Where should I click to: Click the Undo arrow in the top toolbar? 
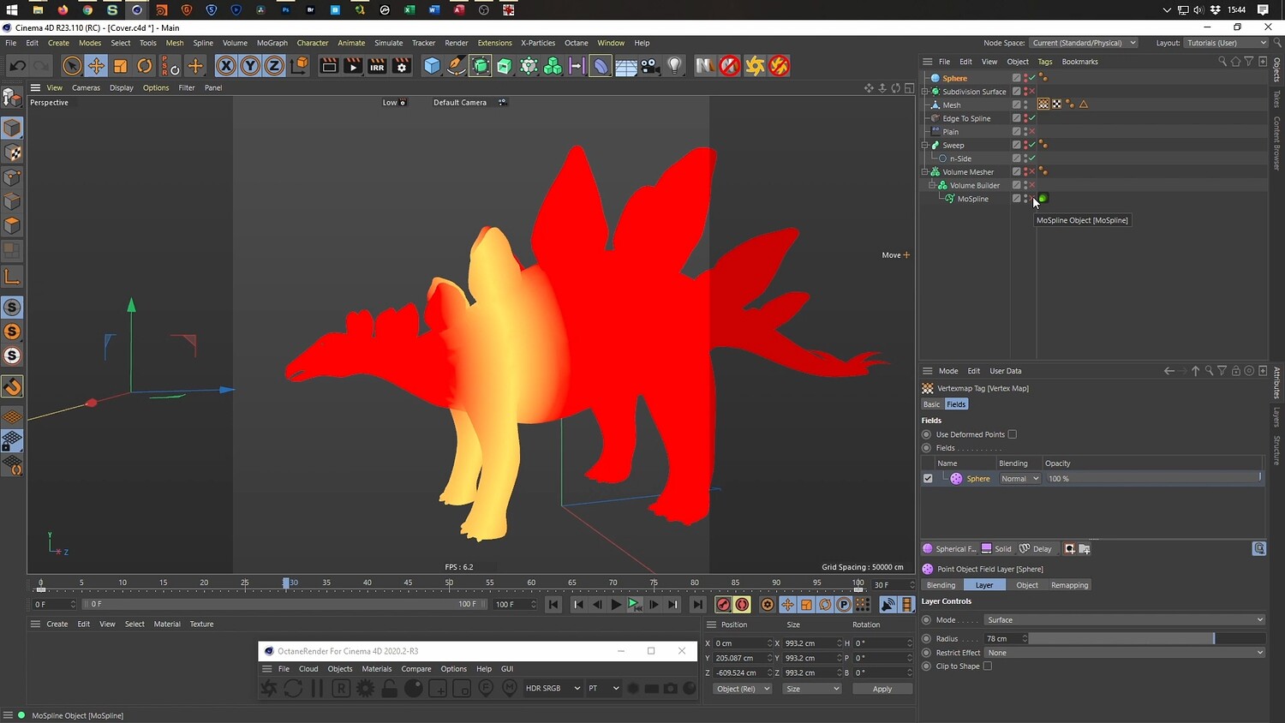point(17,66)
